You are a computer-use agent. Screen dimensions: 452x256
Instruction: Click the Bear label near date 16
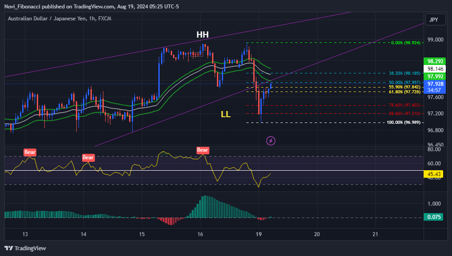pos(203,150)
